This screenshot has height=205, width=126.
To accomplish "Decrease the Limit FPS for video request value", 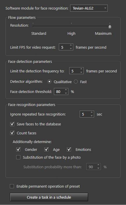I will click(71, 49).
